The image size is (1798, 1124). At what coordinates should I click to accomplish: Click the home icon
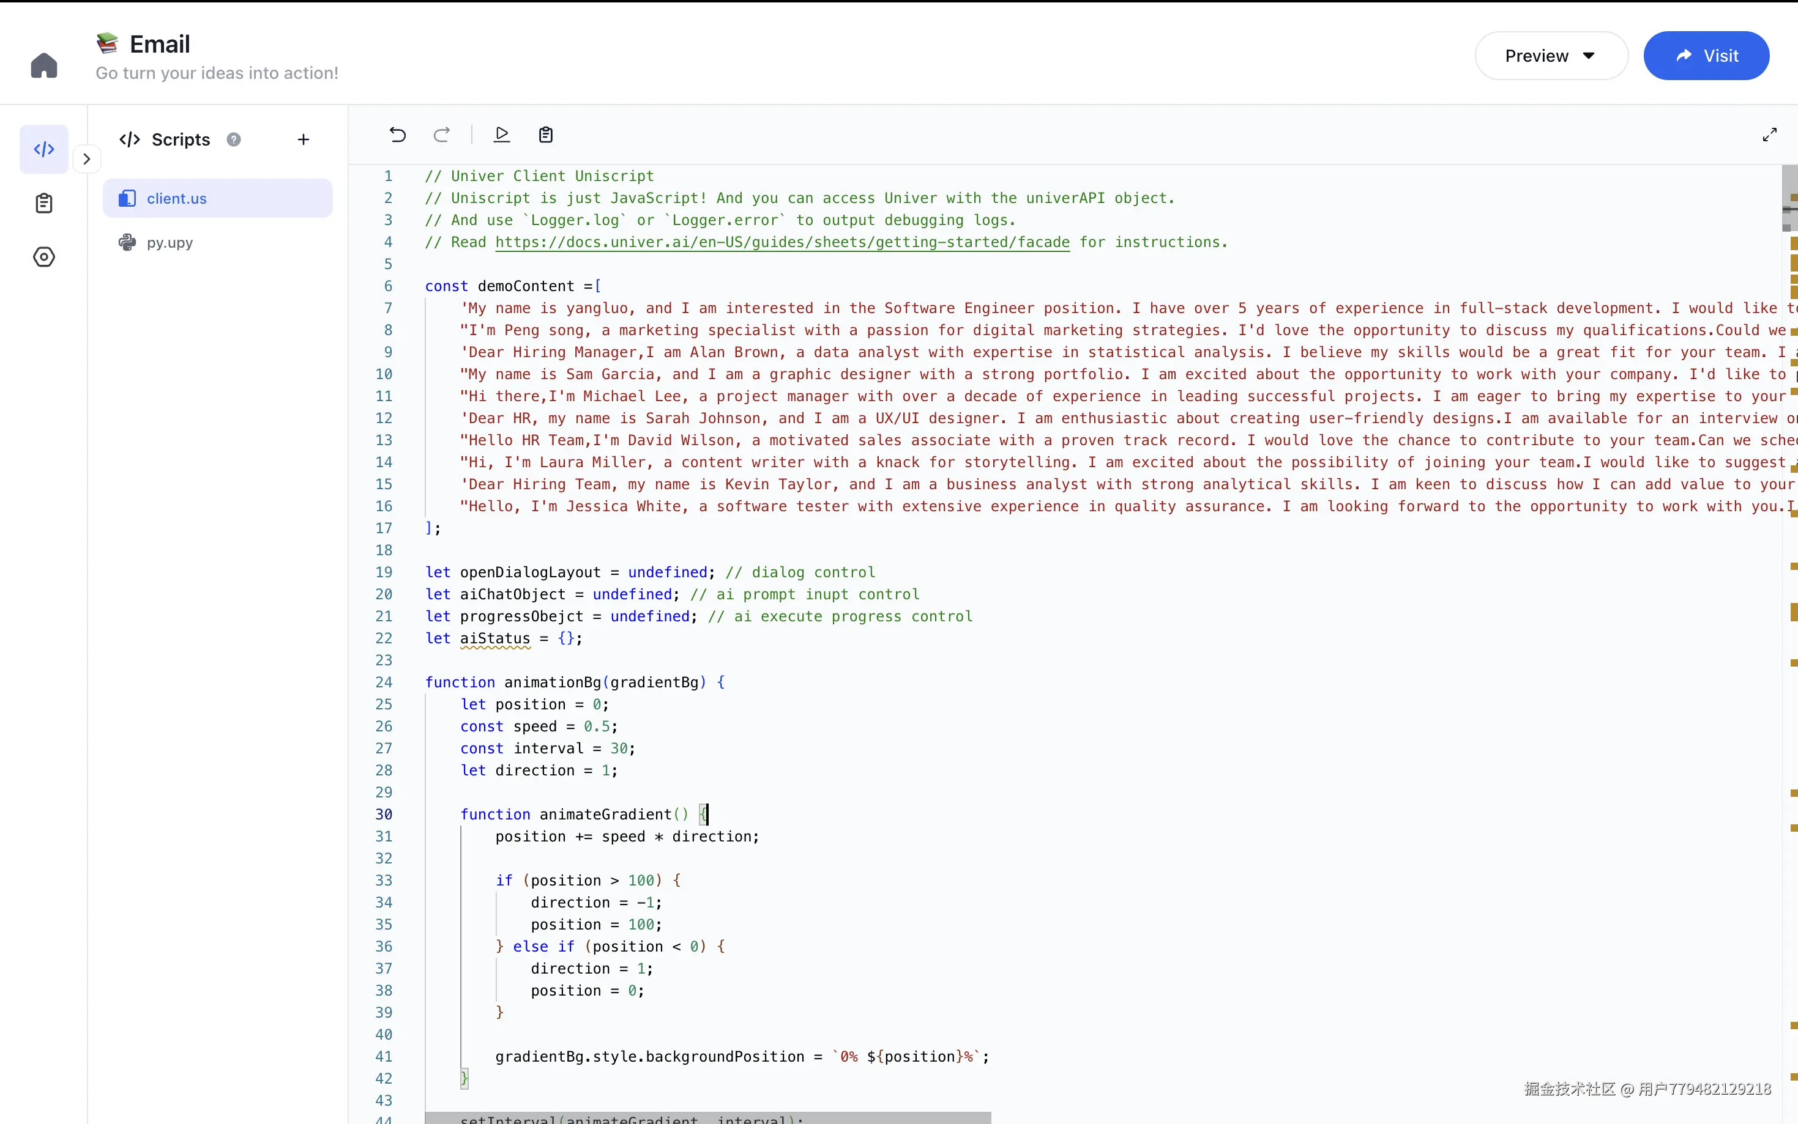pos(44,65)
